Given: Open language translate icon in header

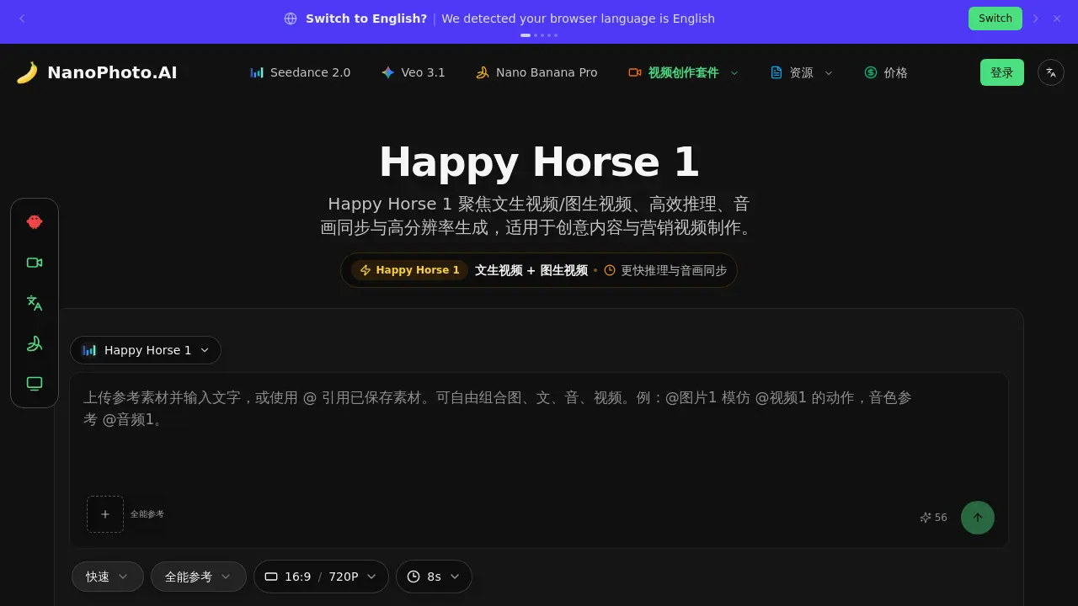Looking at the screenshot, I should 1051,72.
